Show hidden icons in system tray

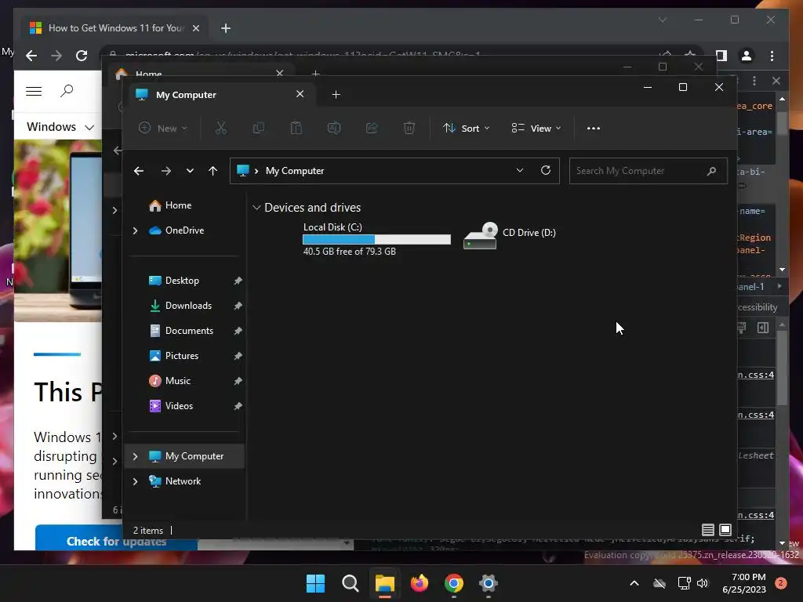634,583
